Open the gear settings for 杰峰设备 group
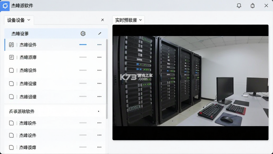This screenshot has height=154, width=273. (x=83, y=33)
